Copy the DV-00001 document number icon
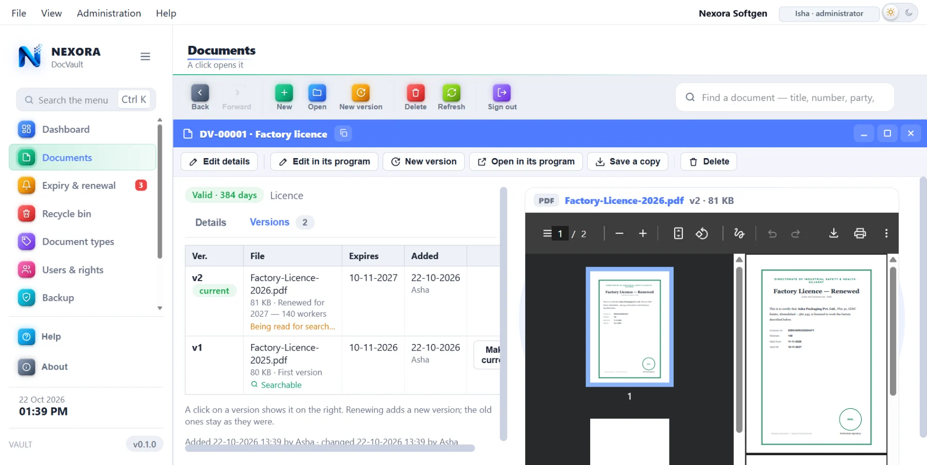 coord(344,133)
